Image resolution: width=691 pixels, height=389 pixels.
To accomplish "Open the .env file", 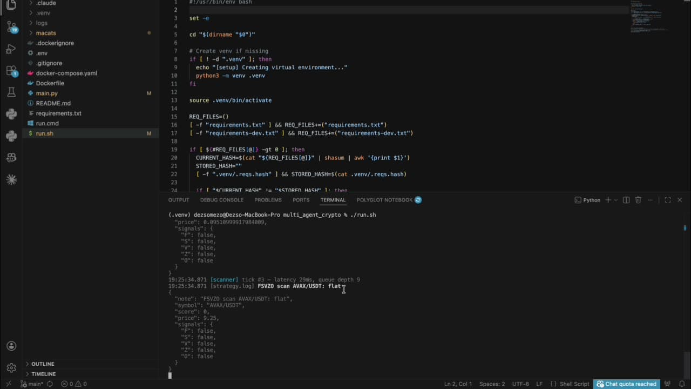I will [x=91, y=53].
